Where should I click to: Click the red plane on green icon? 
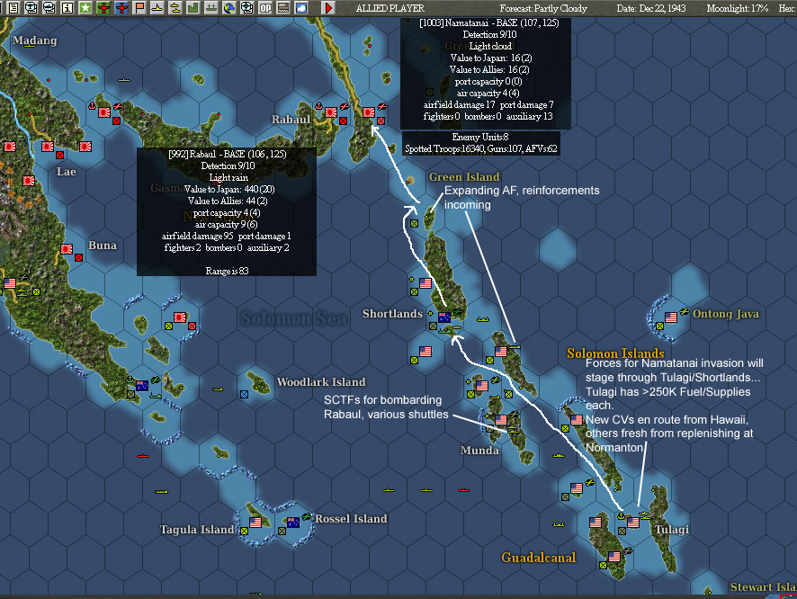point(103,7)
